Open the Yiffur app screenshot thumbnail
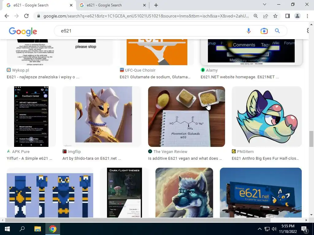 pos(31,117)
